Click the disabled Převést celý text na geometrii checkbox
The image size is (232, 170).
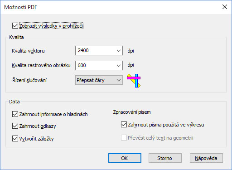pyautogui.click(x=124, y=138)
